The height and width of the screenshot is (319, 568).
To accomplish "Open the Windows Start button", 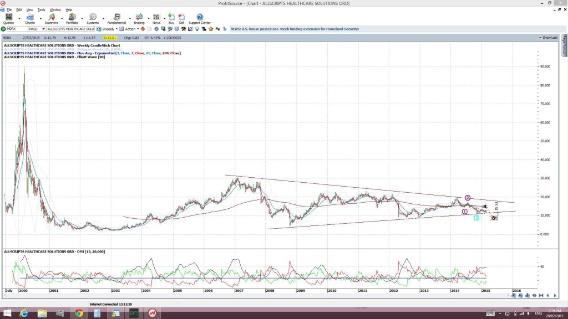I will (x=7, y=313).
